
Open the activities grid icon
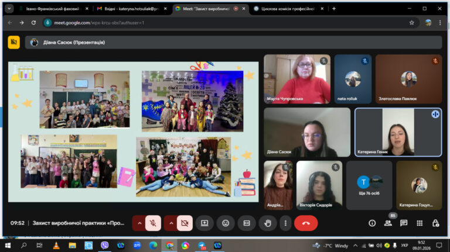[420, 223]
